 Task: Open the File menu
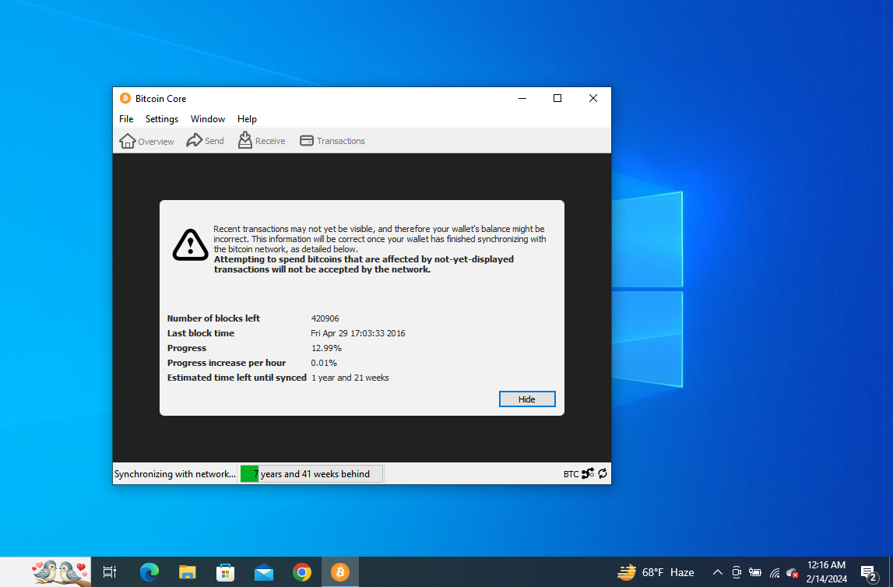coord(126,119)
